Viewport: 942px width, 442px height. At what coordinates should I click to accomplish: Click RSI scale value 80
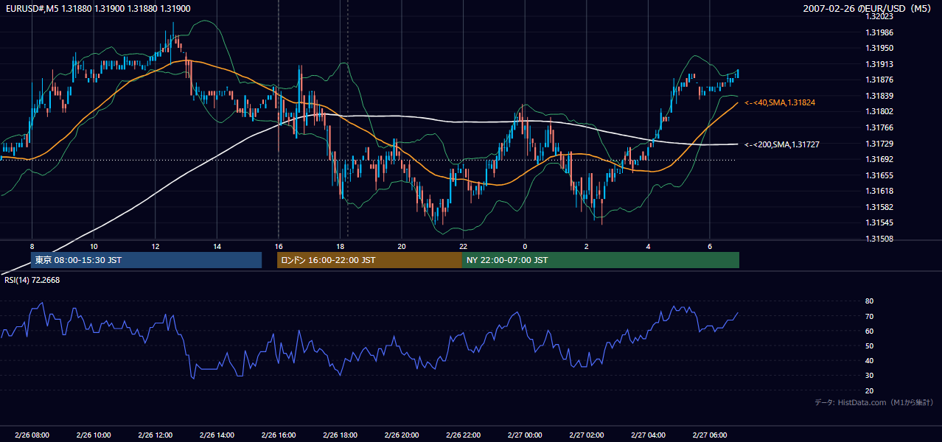pyautogui.click(x=869, y=301)
